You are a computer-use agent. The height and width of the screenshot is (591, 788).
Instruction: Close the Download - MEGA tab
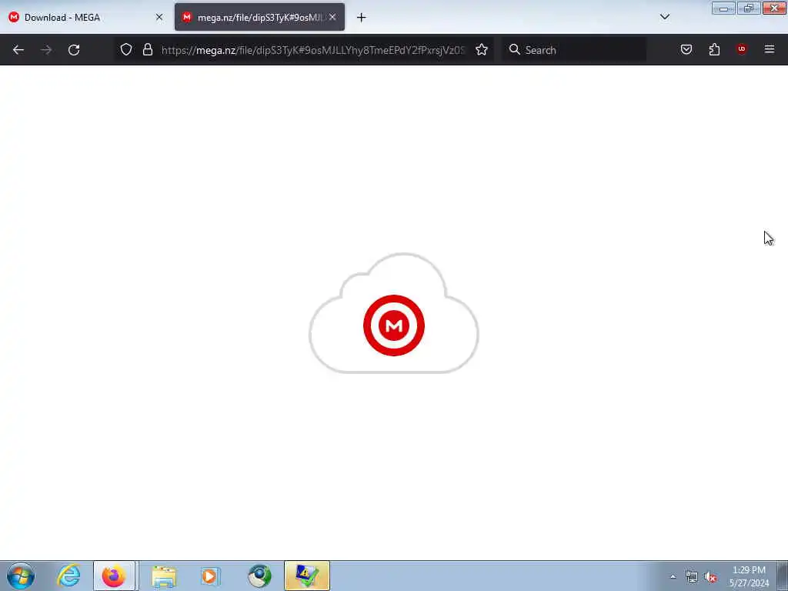tap(159, 17)
